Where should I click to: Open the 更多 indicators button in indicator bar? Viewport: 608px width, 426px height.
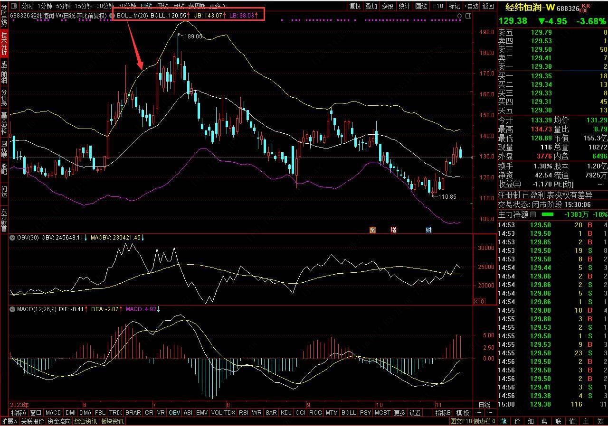pos(400,413)
